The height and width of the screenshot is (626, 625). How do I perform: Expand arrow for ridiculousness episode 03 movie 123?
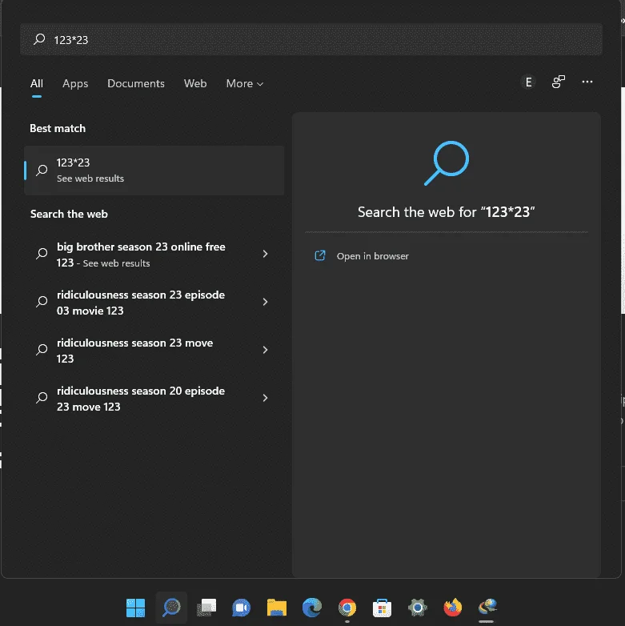(265, 302)
